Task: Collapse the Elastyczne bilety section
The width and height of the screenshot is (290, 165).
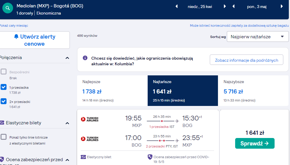Action: point(67,123)
